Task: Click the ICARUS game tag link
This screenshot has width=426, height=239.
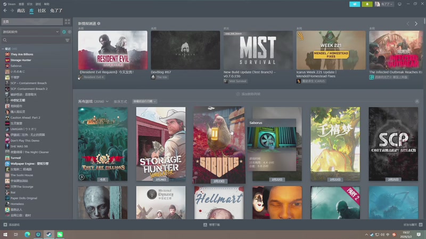Action: tap(311, 81)
